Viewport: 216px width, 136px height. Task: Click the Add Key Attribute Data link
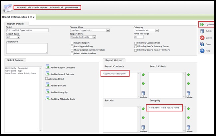pos(63,99)
